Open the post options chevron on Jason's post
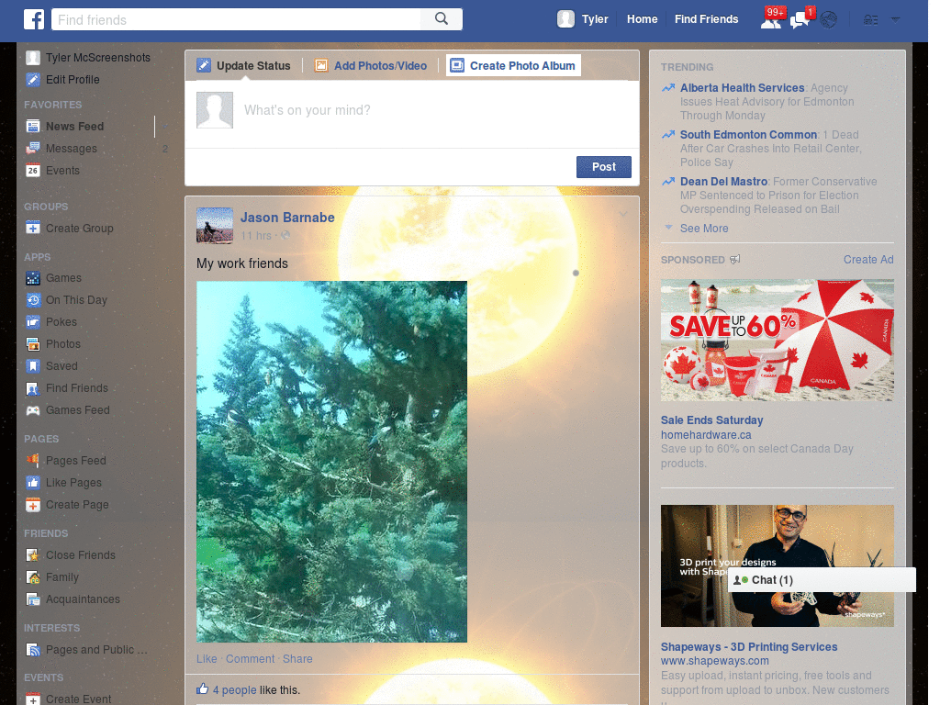This screenshot has width=940, height=705. click(x=623, y=214)
